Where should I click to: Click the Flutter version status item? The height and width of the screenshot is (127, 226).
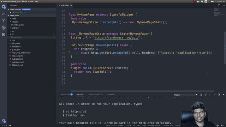[168, 126]
